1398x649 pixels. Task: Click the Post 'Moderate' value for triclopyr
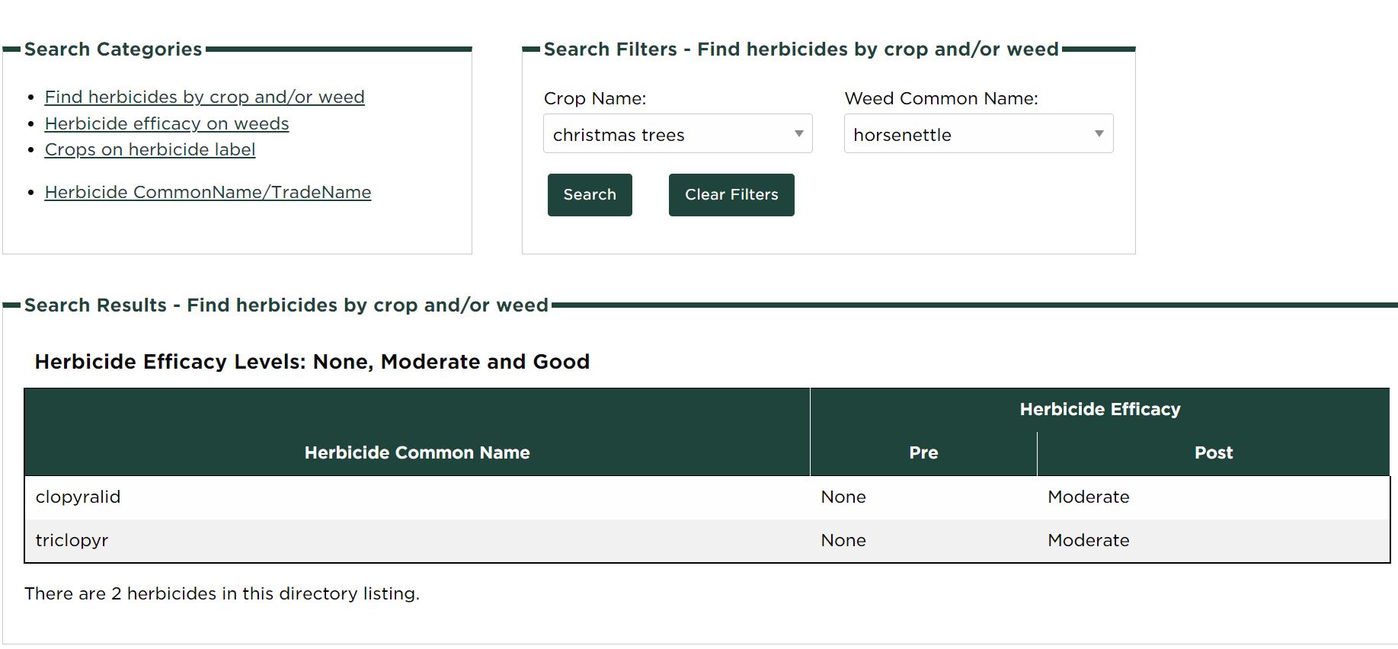point(1088,541)
